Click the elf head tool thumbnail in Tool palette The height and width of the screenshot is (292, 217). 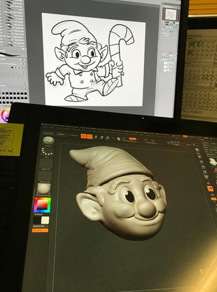coord(213,162)
